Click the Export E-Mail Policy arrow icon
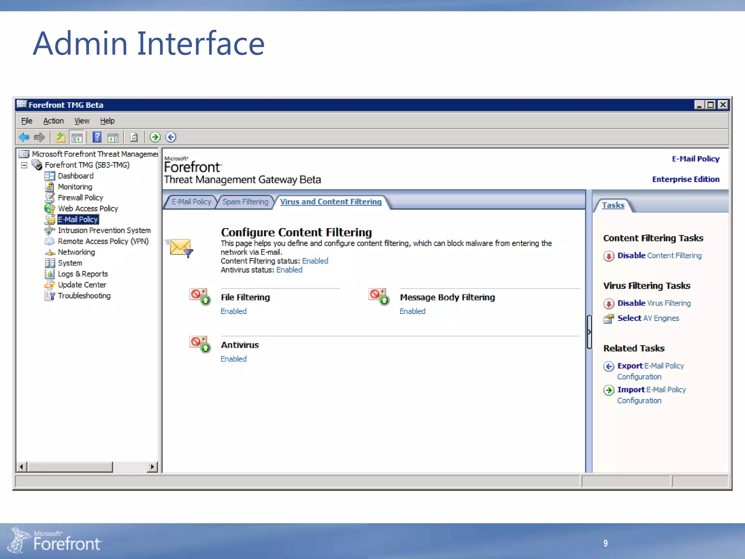The height and width of the screenshot is (559, 745). click(x=609, y=366)
